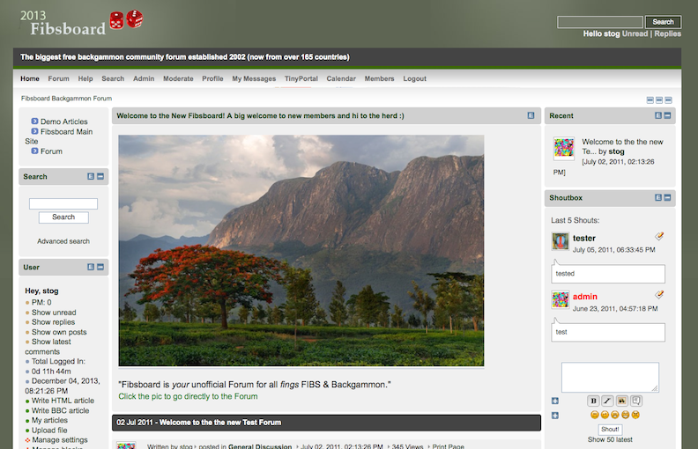Click stog's avatar in the Recent block

tap(563, 148)
